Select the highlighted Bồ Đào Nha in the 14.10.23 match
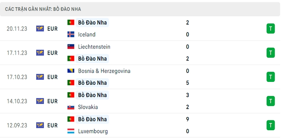Image resolution: width=281 pixels, height=140 pixels. 92,95
